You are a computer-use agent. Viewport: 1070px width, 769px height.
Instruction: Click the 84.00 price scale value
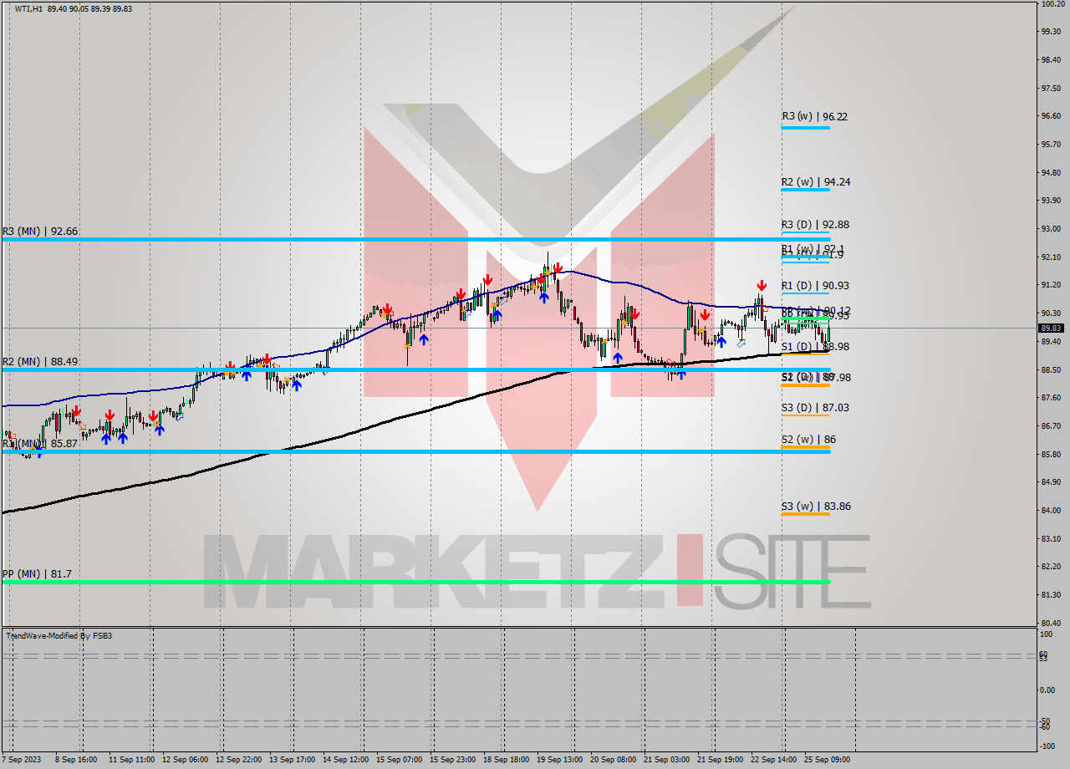1052,510
